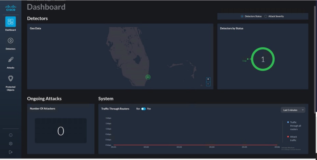Click the Number Of Attackers count box
Viewport: 317px width, 160px height.
click(x=61, y=131)
